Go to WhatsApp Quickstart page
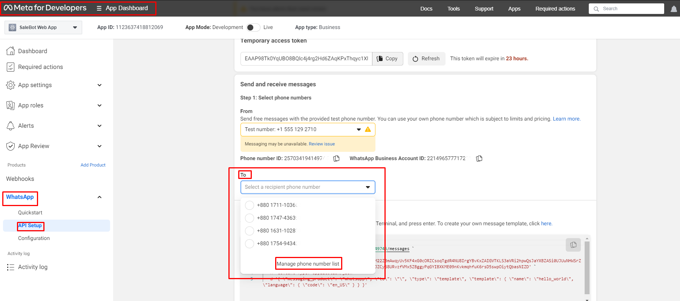 (x=30, y=213)
